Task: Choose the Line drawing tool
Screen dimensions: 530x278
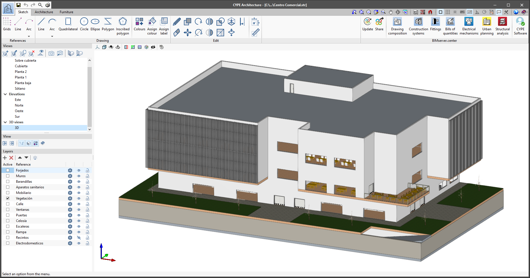Action: click(41, 24)
